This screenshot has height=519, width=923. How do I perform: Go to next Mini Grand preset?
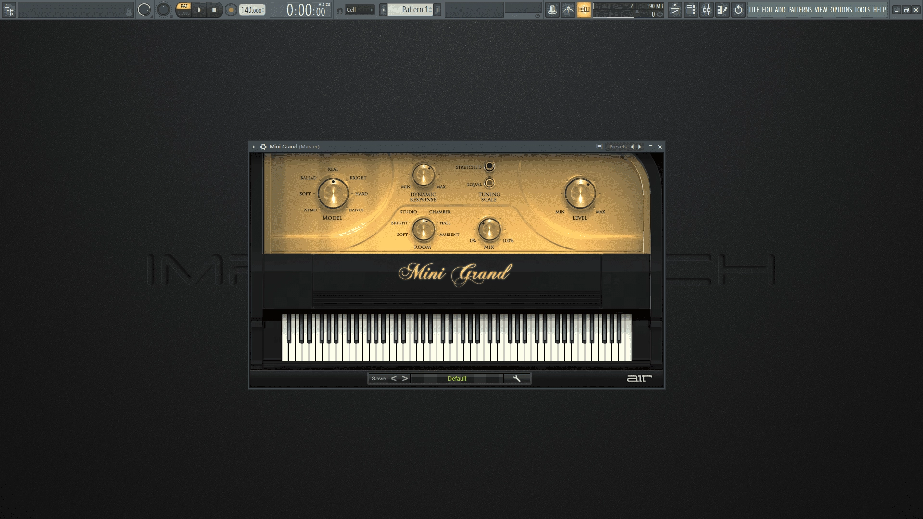(x=405, y=379)
